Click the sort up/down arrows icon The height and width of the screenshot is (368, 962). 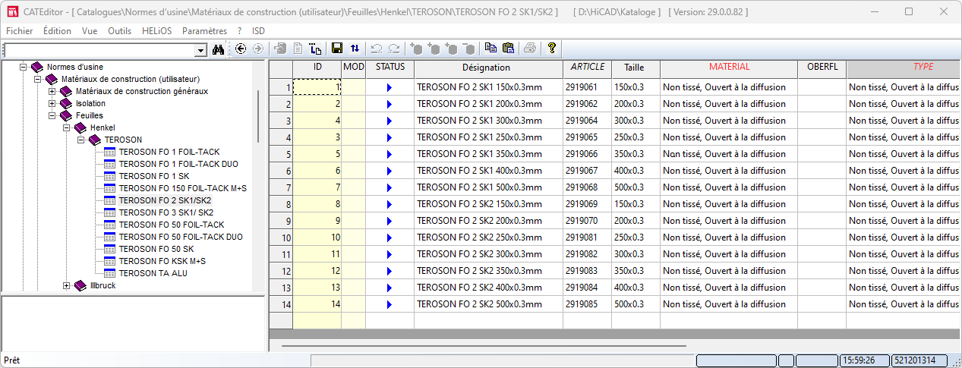tap(355, 49)
